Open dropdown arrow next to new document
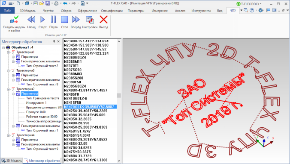This screenshot has height=164, width=290. point(23,3)
